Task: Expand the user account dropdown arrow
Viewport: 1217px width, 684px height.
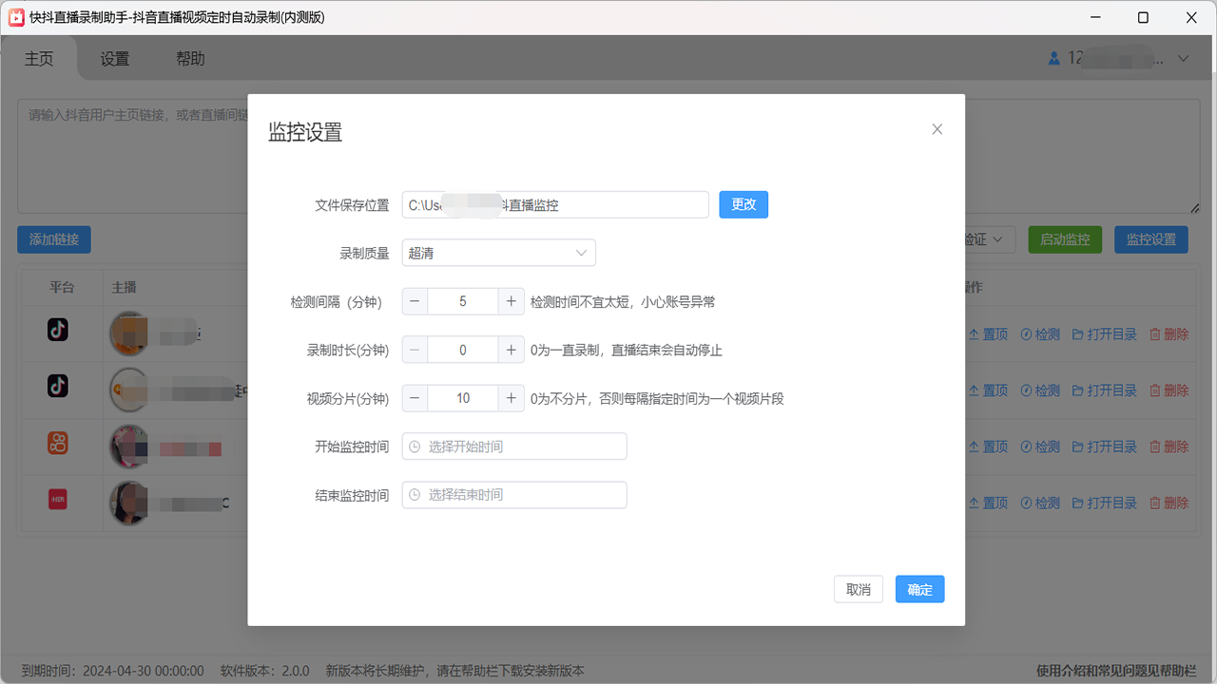Action: [x=1184, y=59]
